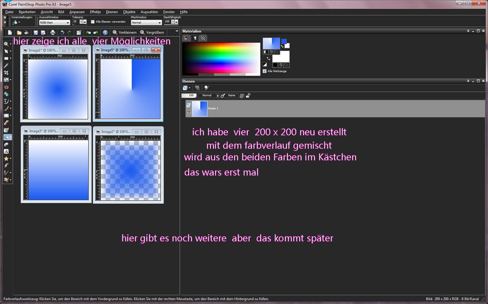Click the Save As disk icon
The image size is (488, 304).
[43, 32]
